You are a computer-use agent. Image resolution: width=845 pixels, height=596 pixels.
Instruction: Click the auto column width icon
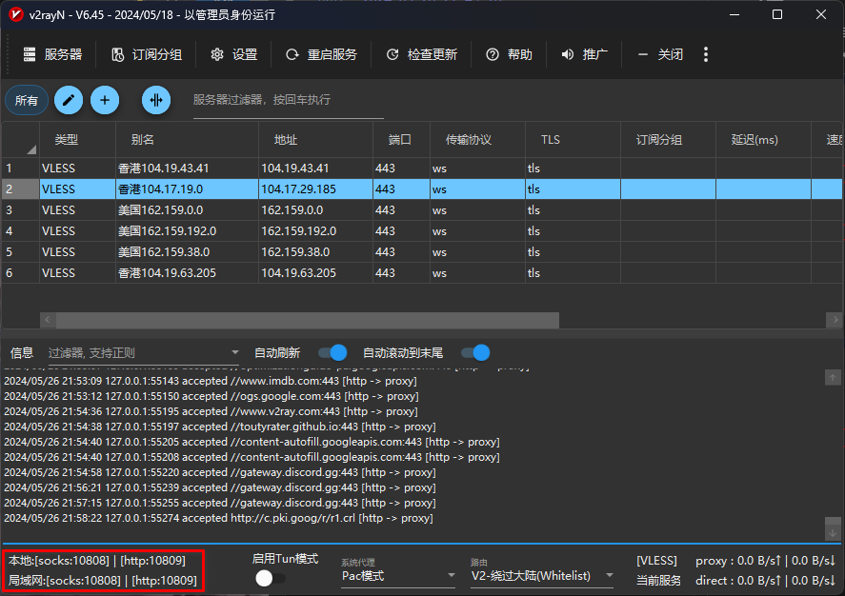(156, 100)
